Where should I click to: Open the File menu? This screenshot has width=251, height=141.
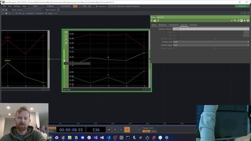point(4,6)
